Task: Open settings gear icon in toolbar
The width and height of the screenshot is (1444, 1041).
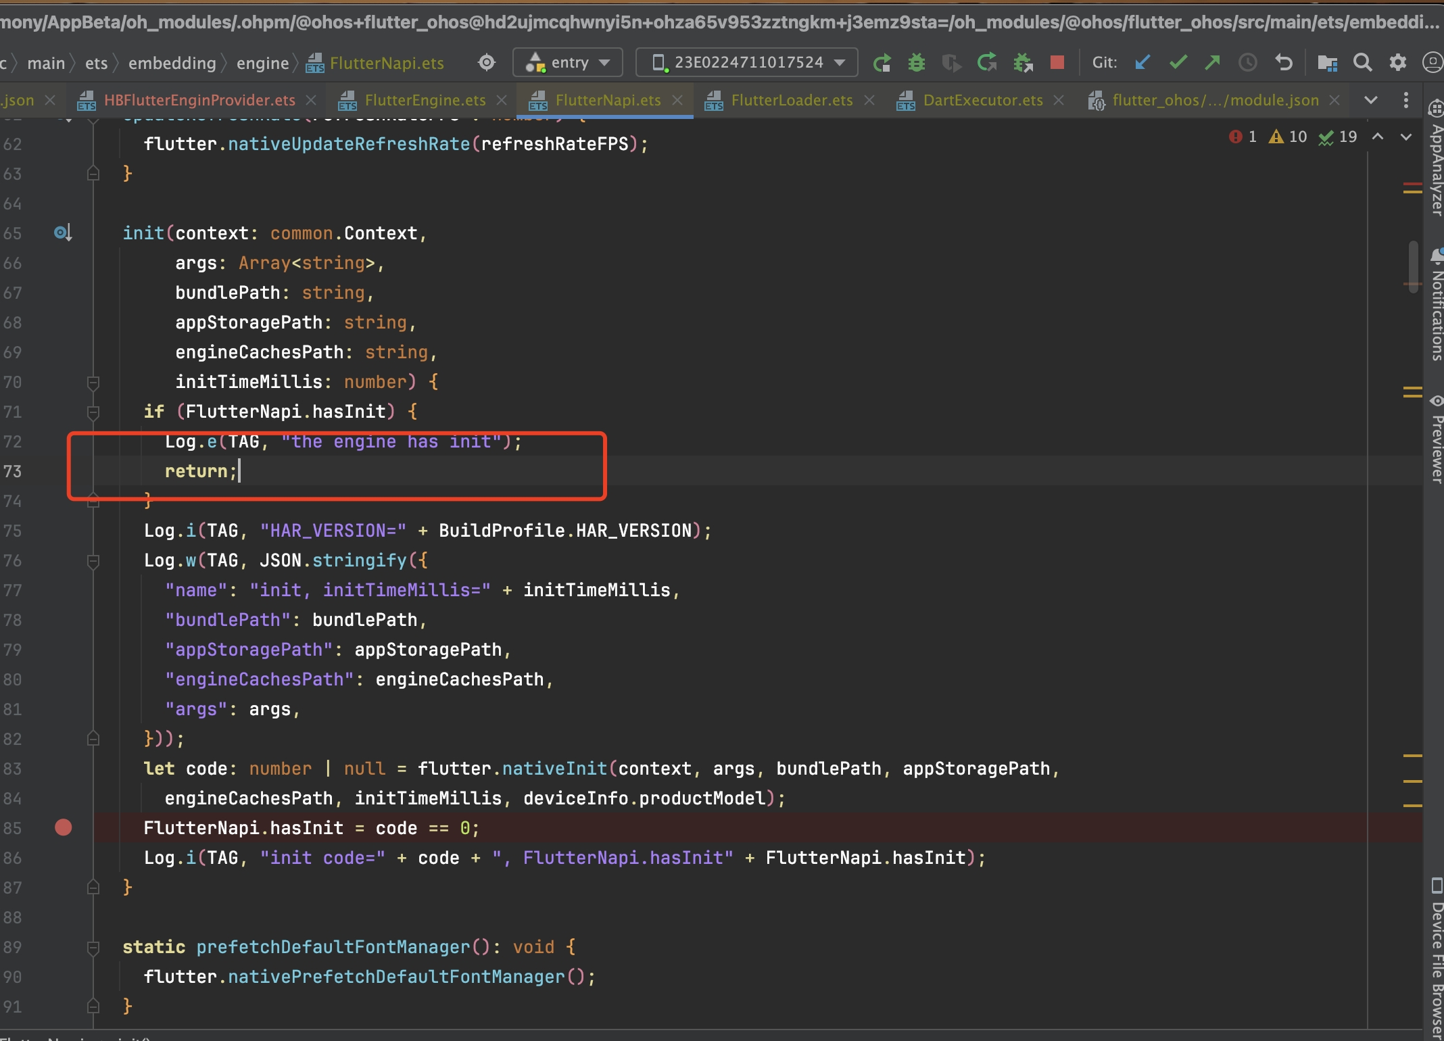Action: [1398, 63]
